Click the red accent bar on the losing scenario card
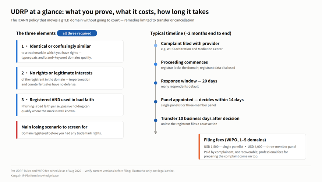 [x=17, y=130]
